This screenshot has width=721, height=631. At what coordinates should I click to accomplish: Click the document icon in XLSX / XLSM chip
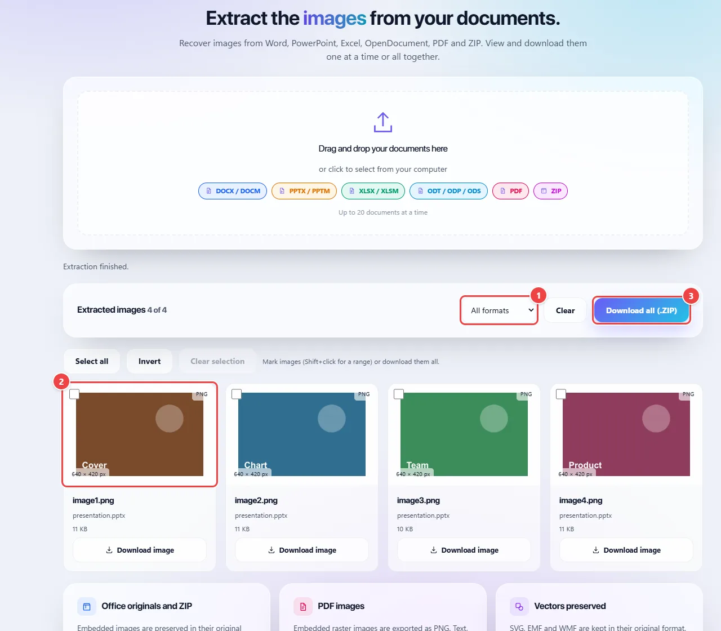(x=352, y=191)
